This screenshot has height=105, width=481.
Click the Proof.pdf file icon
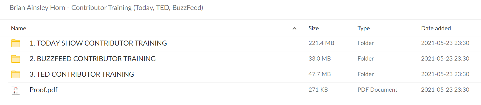pos(16,90)
